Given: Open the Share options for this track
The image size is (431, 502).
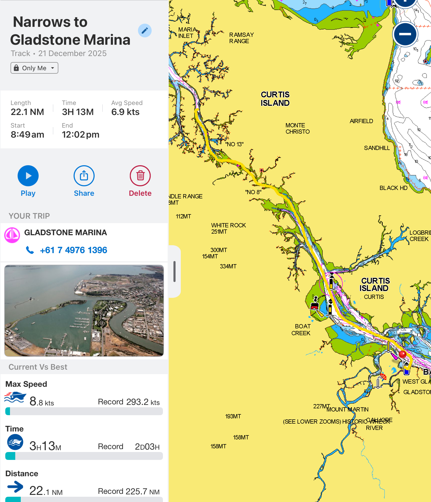Looking at the screenshot, I should pyautogui.click(x=84, y=175).
